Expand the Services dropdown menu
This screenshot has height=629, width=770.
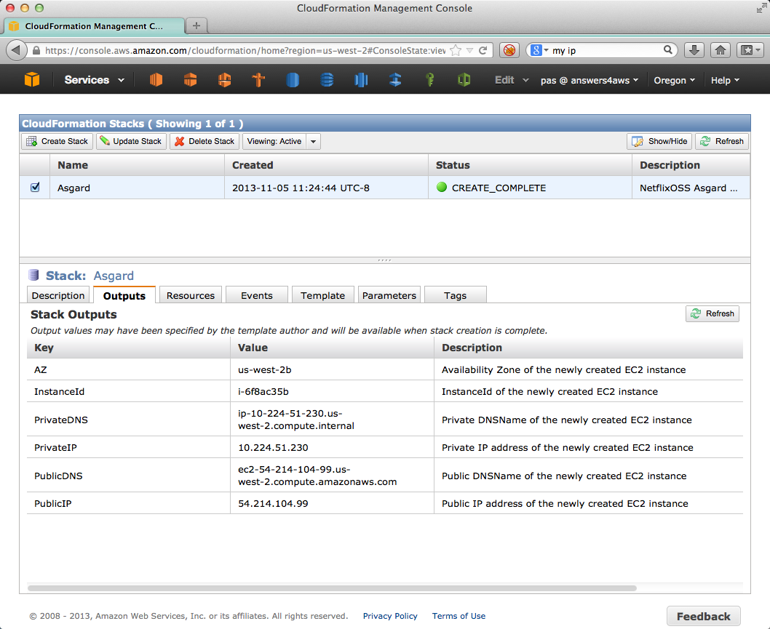pyautogui.click(x=94, y=80)
